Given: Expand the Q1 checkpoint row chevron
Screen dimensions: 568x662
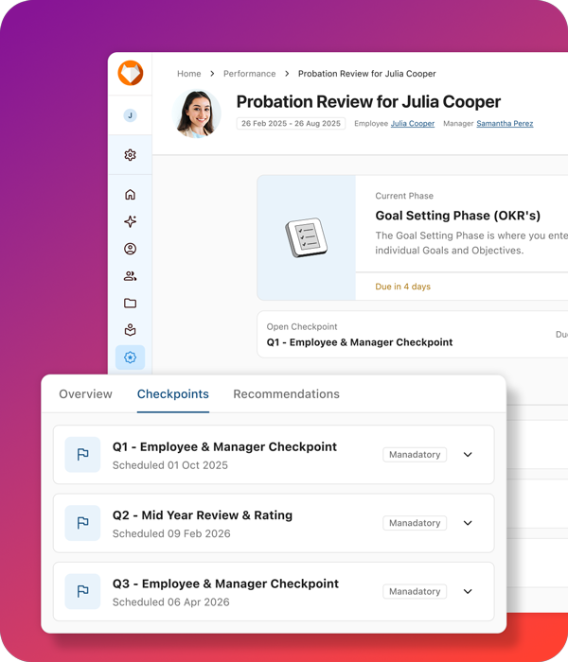Looking at the screenshot, I should pos(468,455).
